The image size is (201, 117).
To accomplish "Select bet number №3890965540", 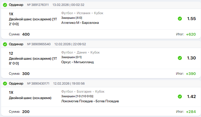I will [39, 44].
